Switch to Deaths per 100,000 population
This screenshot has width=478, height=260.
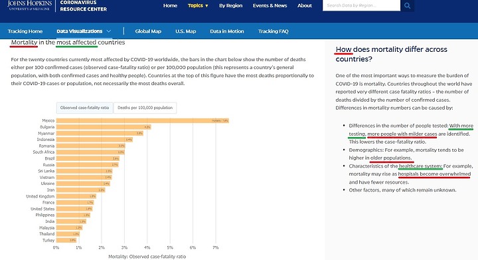145,108
